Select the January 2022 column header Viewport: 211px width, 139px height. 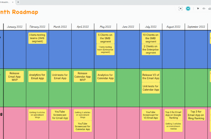15,27
